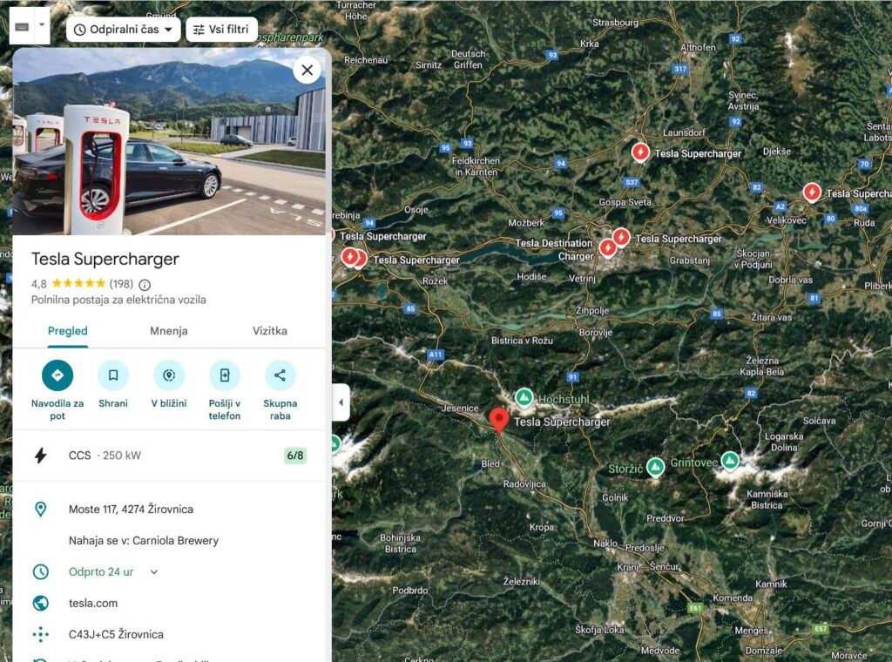Expand Odprto 24 ur opening hours
This screenshot has width=892, height=662.
pos(154,572)
